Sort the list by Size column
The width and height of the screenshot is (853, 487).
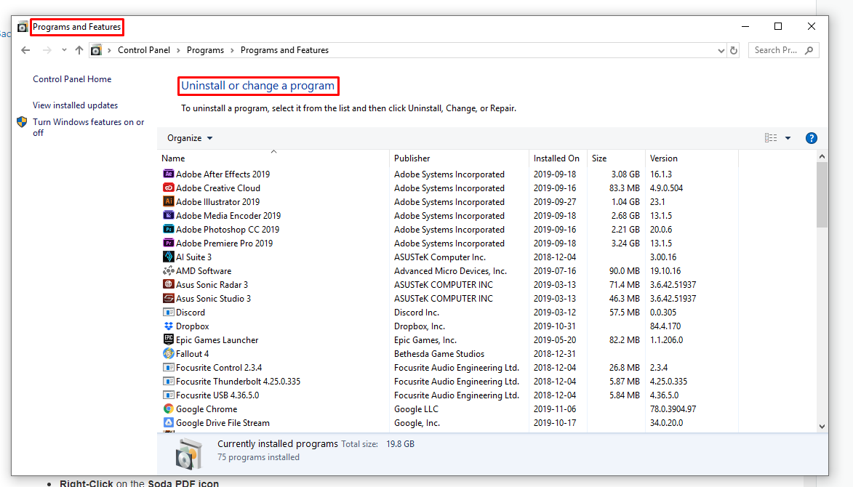(x=616, y=158)
